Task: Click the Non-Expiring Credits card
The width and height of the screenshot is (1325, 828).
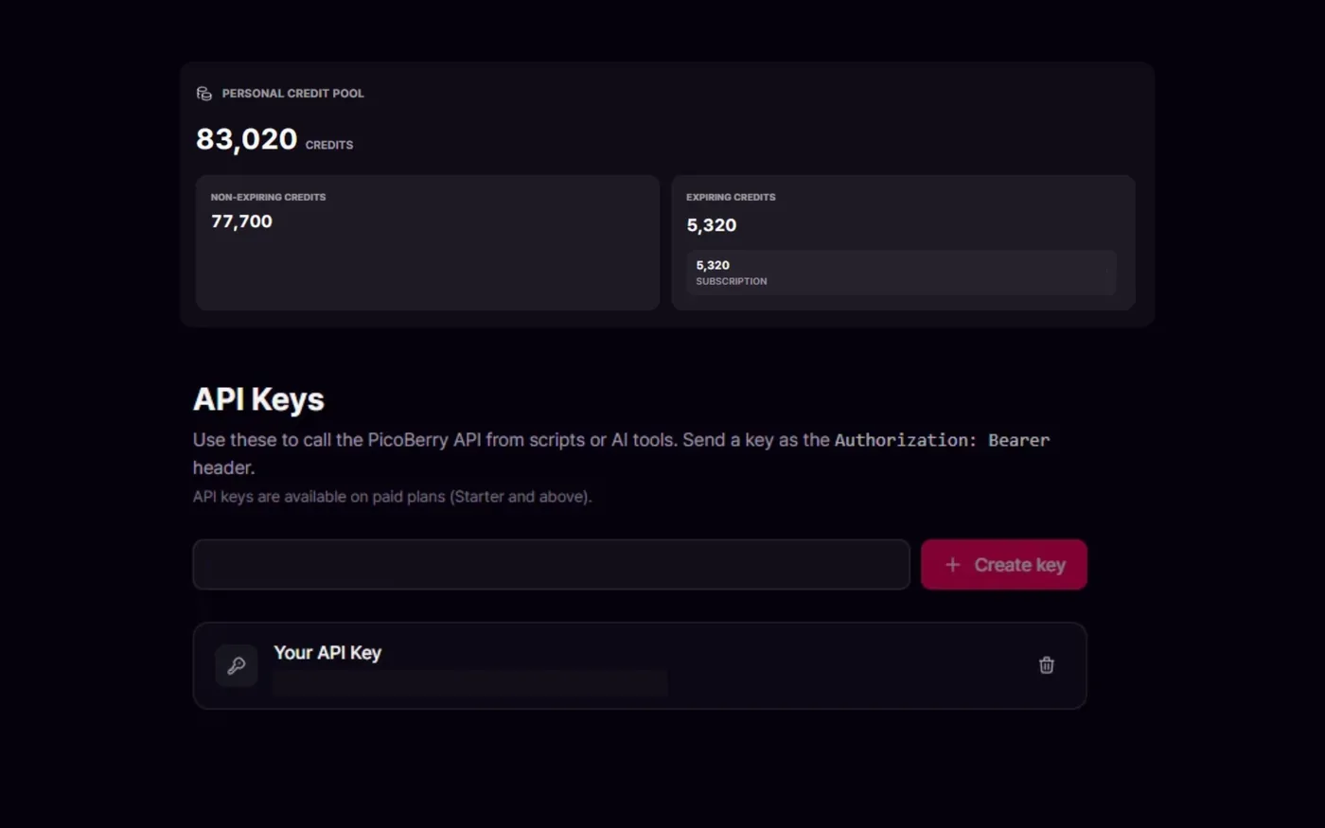Action: coord(427,242)
